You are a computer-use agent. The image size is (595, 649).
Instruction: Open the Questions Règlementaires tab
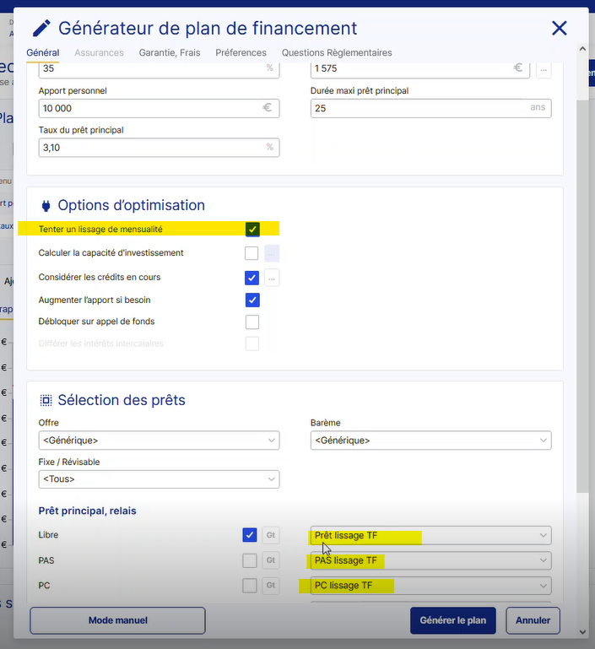tap(337, 52)
